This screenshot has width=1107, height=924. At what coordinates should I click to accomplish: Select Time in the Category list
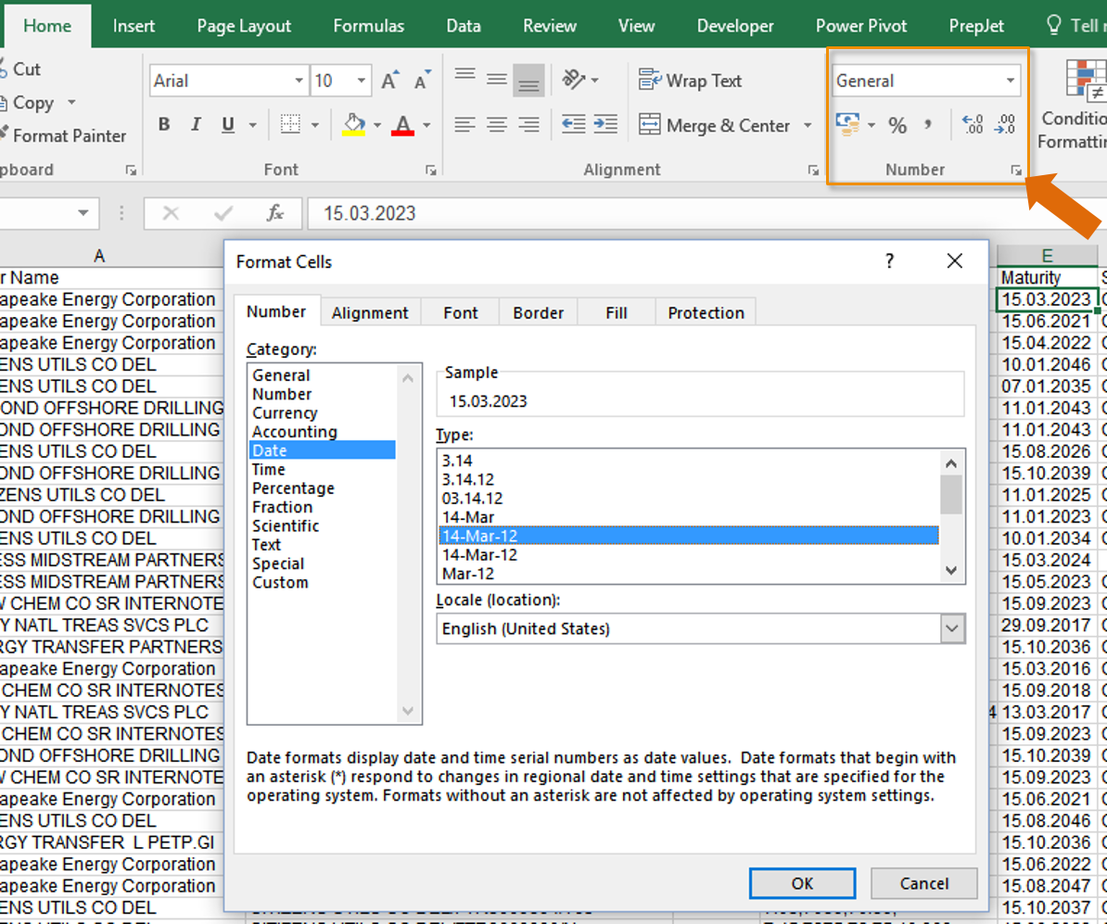tap(268, 469)
